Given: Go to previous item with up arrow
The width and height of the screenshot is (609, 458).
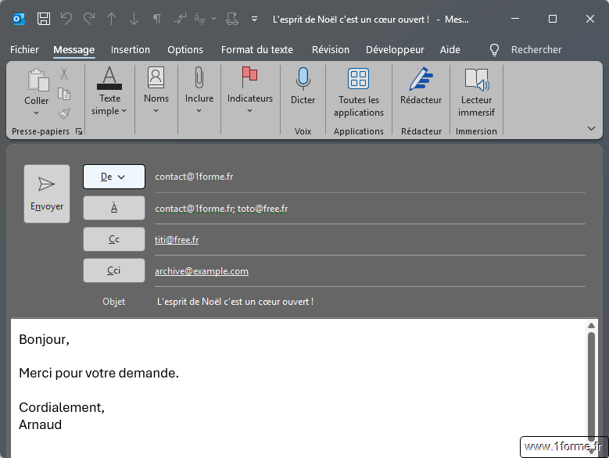Looking at the screenshot, I should 112,19.
